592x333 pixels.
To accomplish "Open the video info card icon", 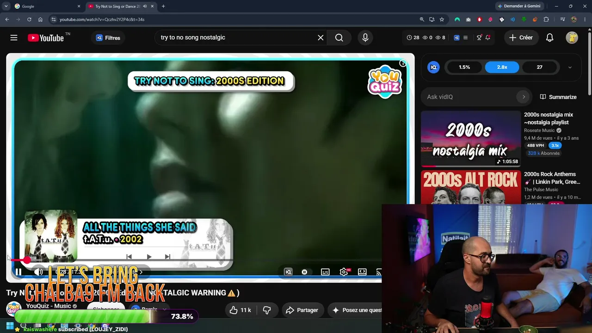I will coord(403,63).
